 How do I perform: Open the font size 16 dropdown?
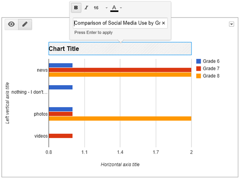tap(106, 8)
